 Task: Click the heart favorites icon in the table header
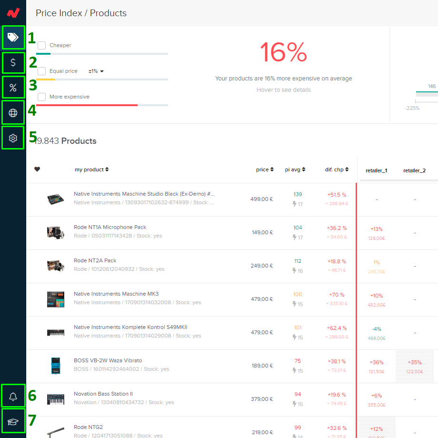[37, 169]
